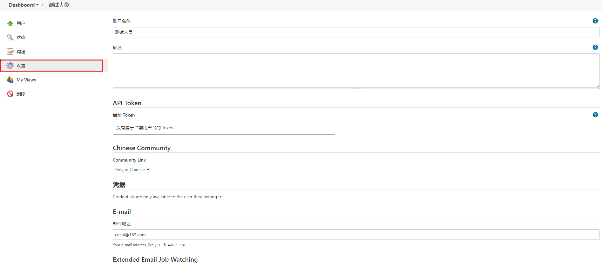Click the 删除 sidebar link

coord(21,94)
